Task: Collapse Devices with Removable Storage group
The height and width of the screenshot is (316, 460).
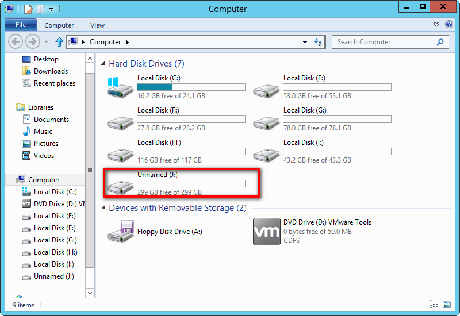Action: tap(103, 208)
